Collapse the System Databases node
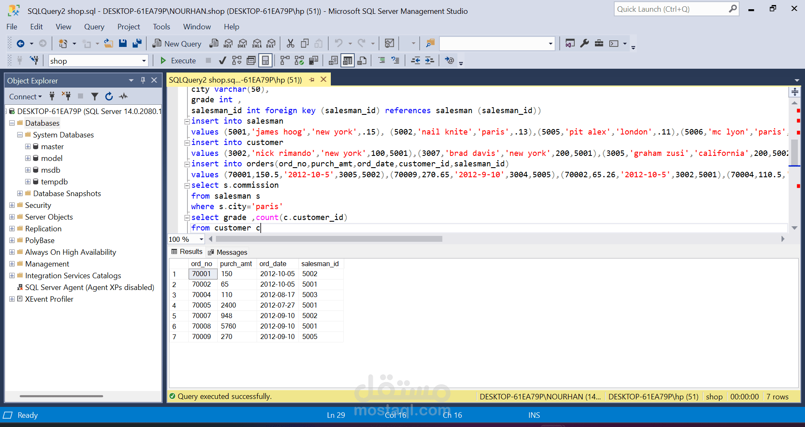 [20, 135]
